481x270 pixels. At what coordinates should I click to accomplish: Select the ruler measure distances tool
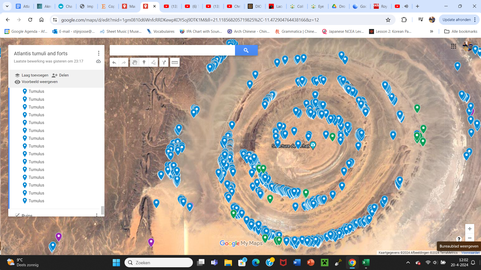pos(175,62)
